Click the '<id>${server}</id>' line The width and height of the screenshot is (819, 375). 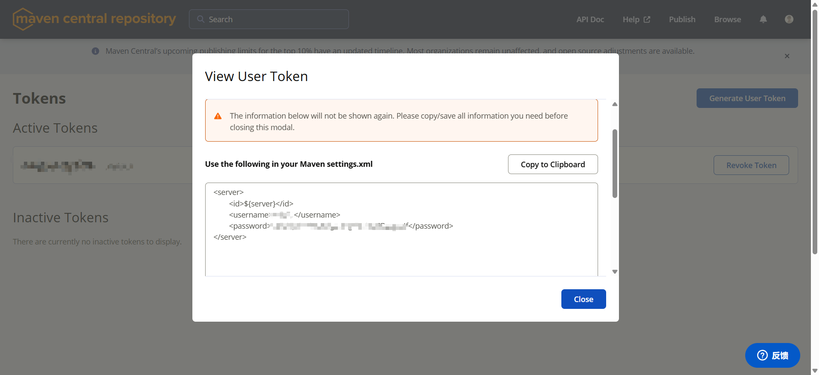[x=261, y=203]
